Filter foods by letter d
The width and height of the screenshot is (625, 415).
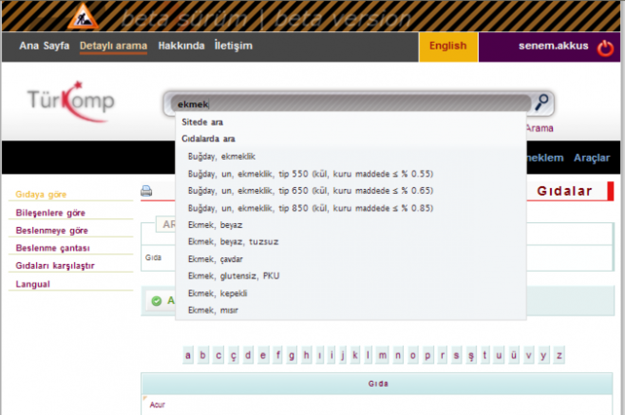pyautogui.click(x=248, y=355)
